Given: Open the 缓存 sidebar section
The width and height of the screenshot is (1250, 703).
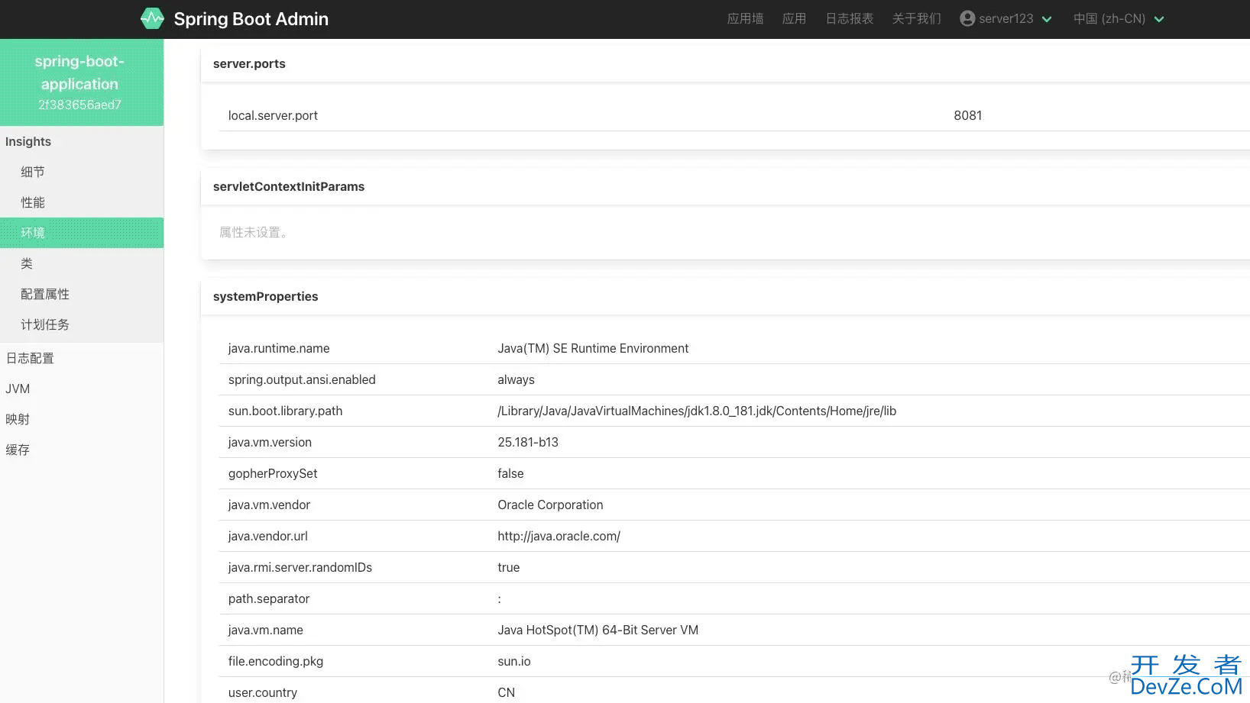Looking at the screenshot, I should (x=82, y=450).
